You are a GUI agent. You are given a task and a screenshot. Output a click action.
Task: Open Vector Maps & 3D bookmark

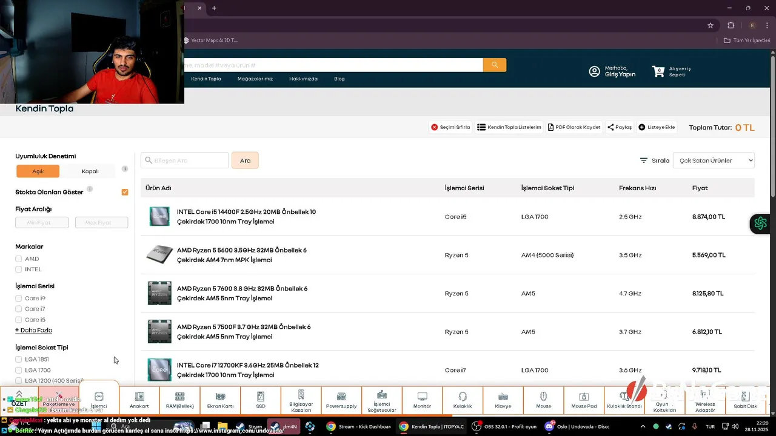pyautogui.click(x=211, y=41)
